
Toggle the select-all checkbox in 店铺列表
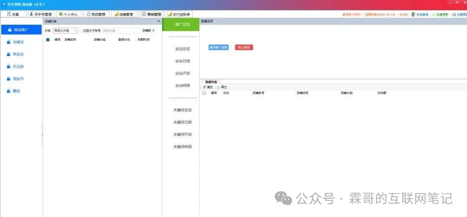tap(48, 39)
